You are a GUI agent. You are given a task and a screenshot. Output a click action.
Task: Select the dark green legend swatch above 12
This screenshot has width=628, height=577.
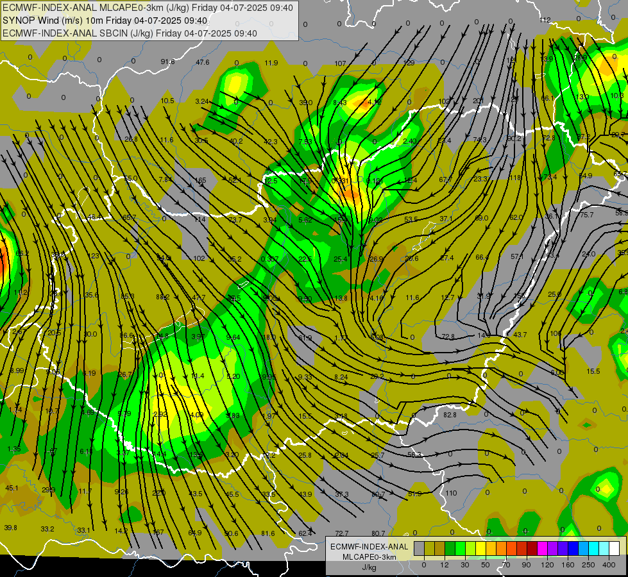point(450,549)
